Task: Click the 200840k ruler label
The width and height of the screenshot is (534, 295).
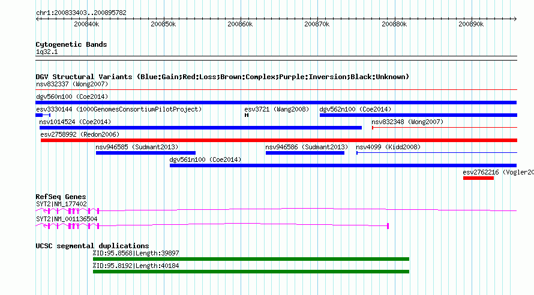Action: pos(86,24)
